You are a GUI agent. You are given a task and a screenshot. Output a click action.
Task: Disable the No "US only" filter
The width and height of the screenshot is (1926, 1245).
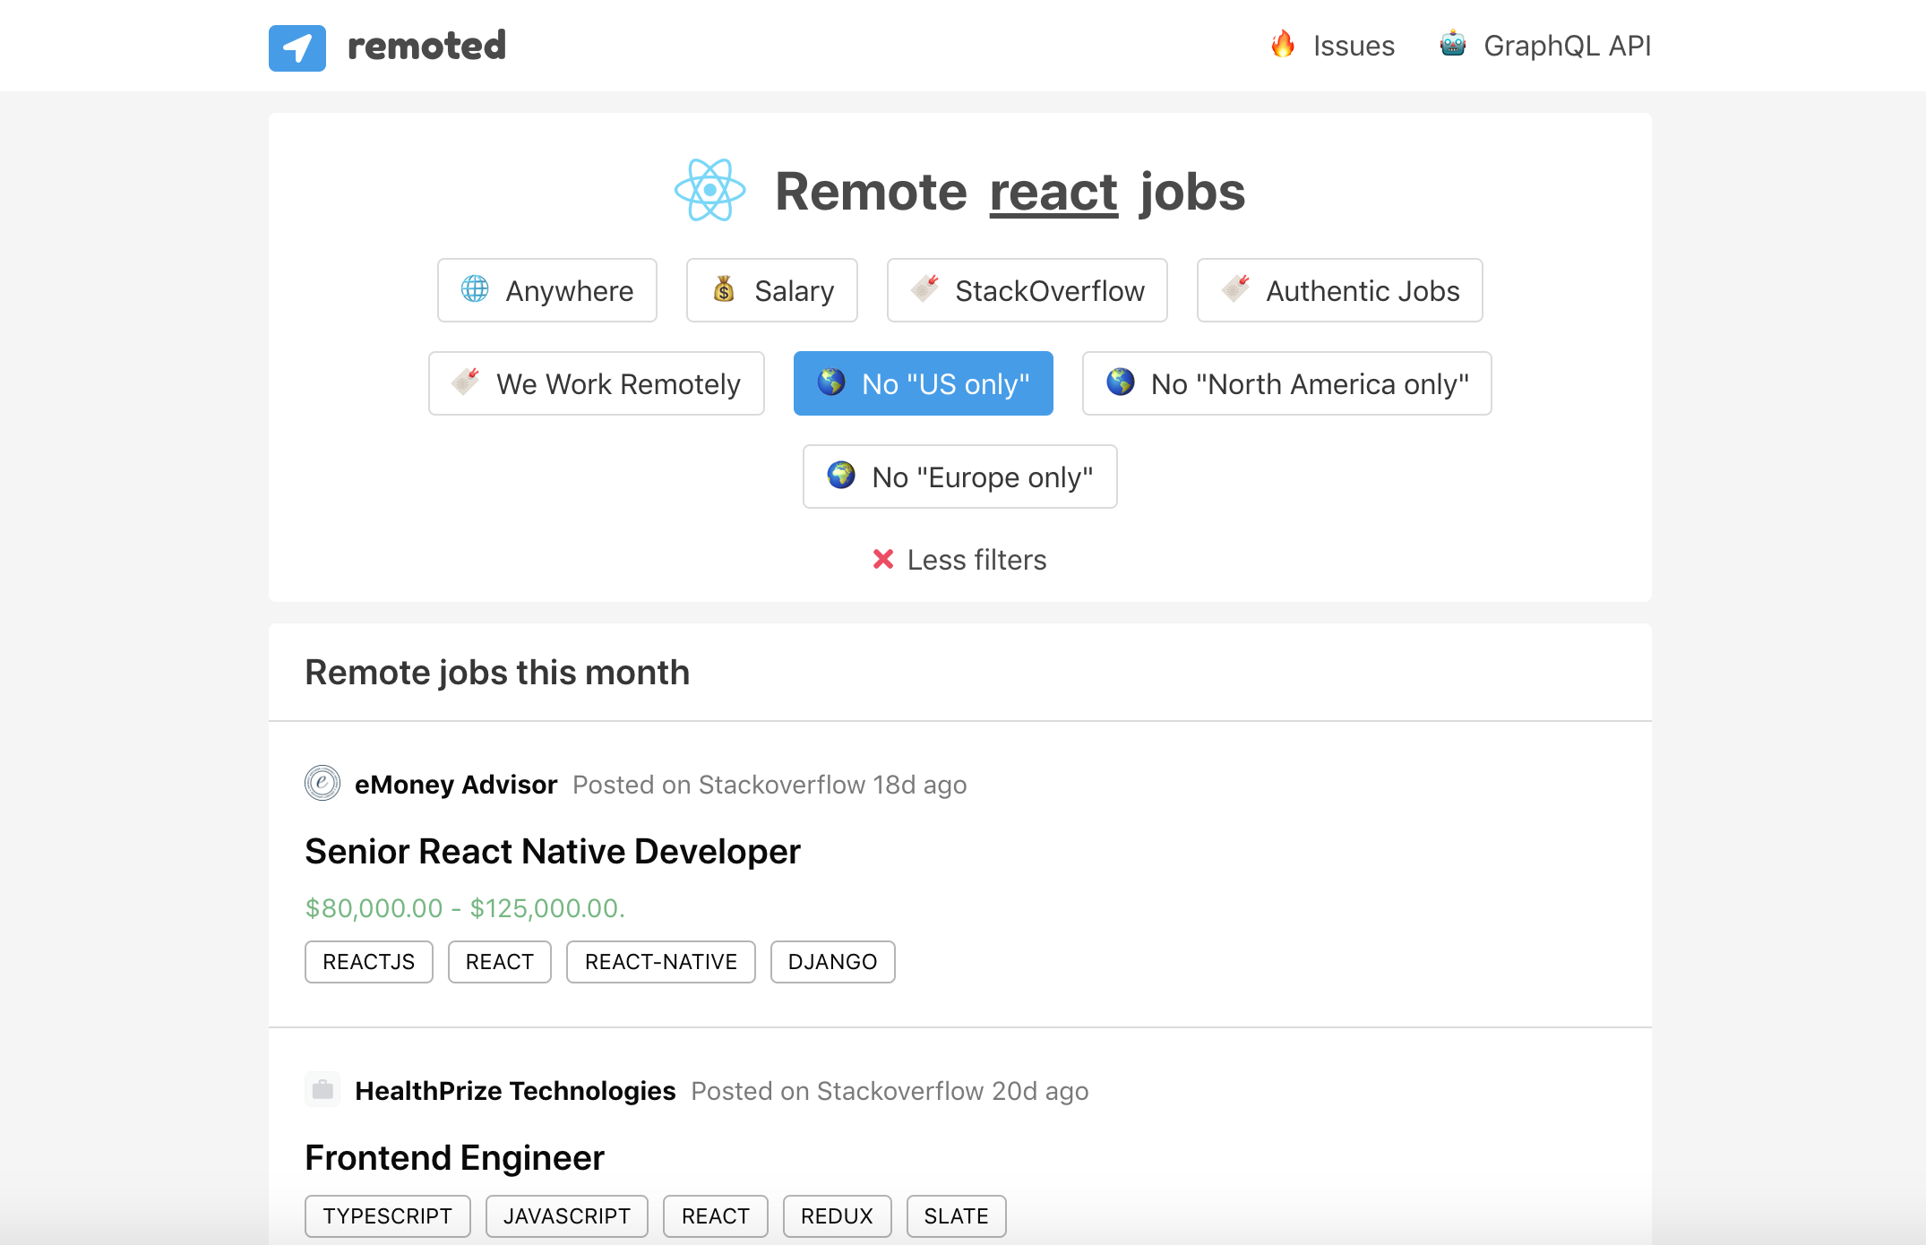[x=923, y=383]
